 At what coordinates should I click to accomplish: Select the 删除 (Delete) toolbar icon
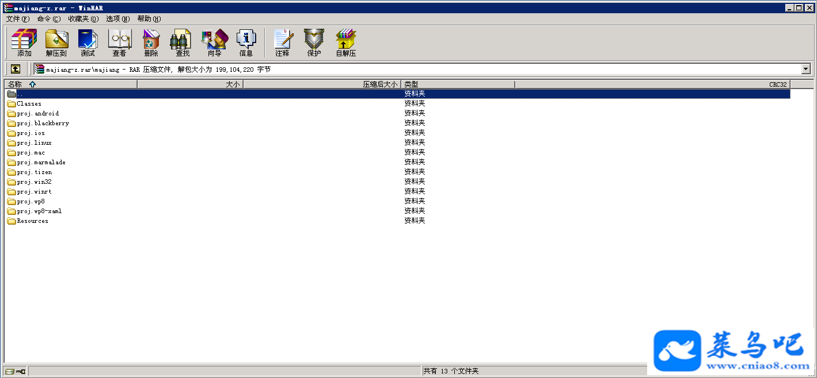[x=151, y=43]
